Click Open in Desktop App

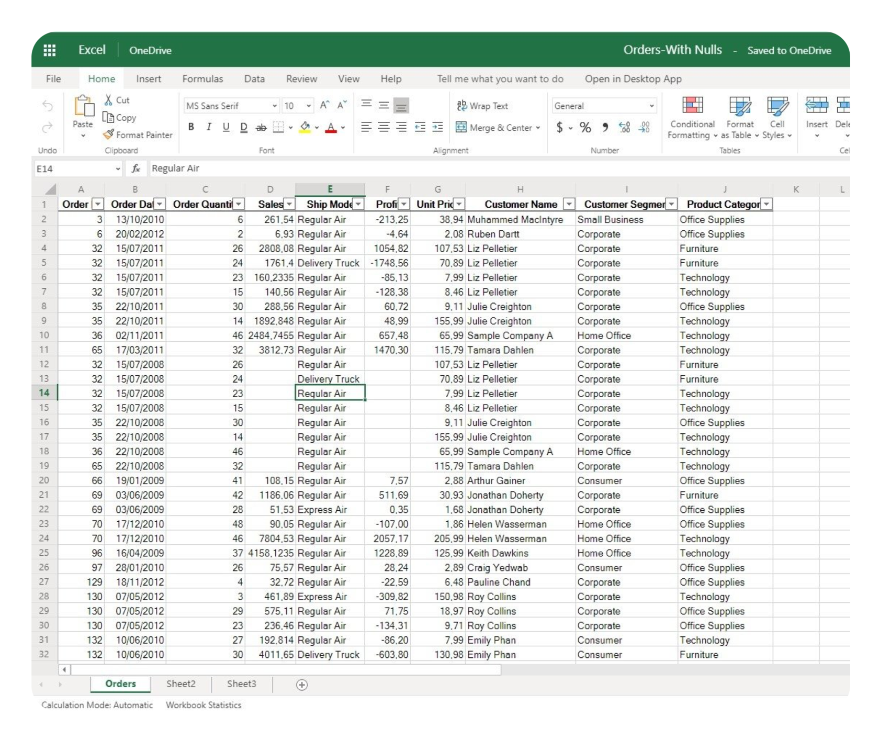[633, 79]
